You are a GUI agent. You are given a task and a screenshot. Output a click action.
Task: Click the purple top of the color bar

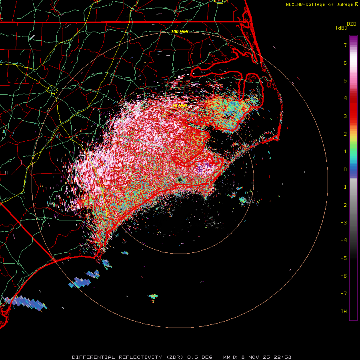353,39
